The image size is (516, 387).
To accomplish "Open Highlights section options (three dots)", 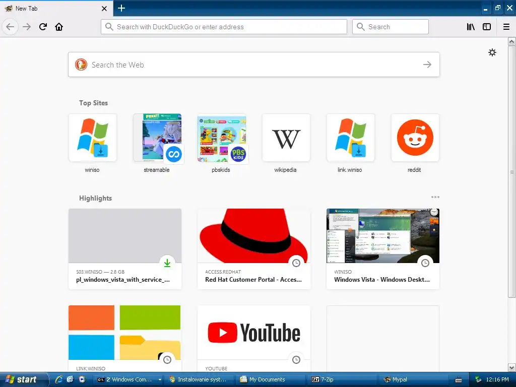I will tap(435, 197).
